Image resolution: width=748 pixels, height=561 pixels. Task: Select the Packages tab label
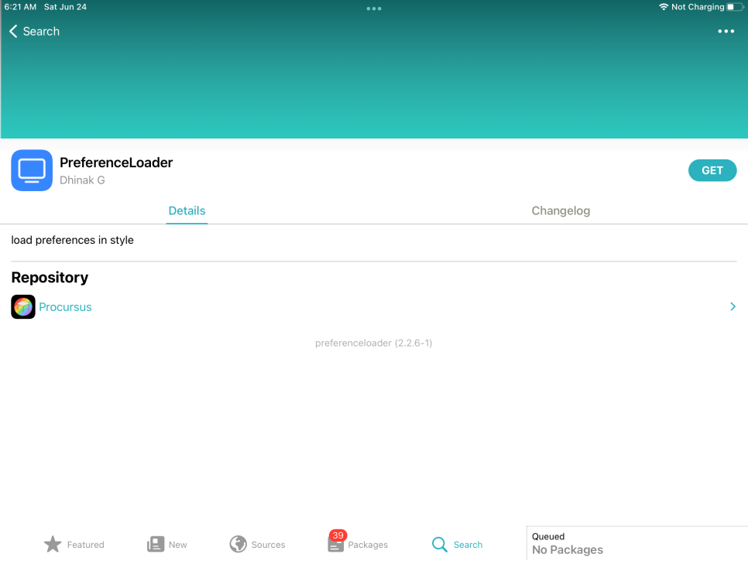point(368,544)
